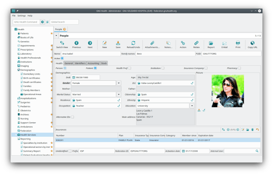Click the Global Search input field
273x175 pixels.
[x=64, y=22]
